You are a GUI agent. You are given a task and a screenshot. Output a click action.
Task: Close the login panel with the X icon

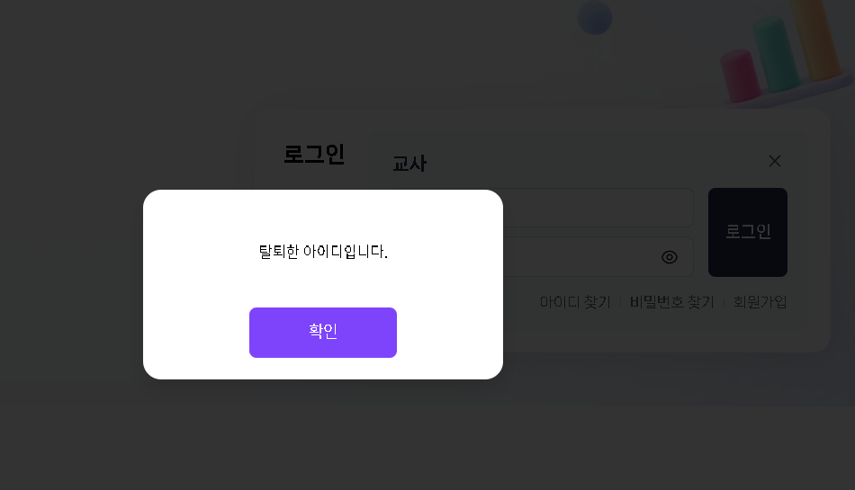point(775,161)
